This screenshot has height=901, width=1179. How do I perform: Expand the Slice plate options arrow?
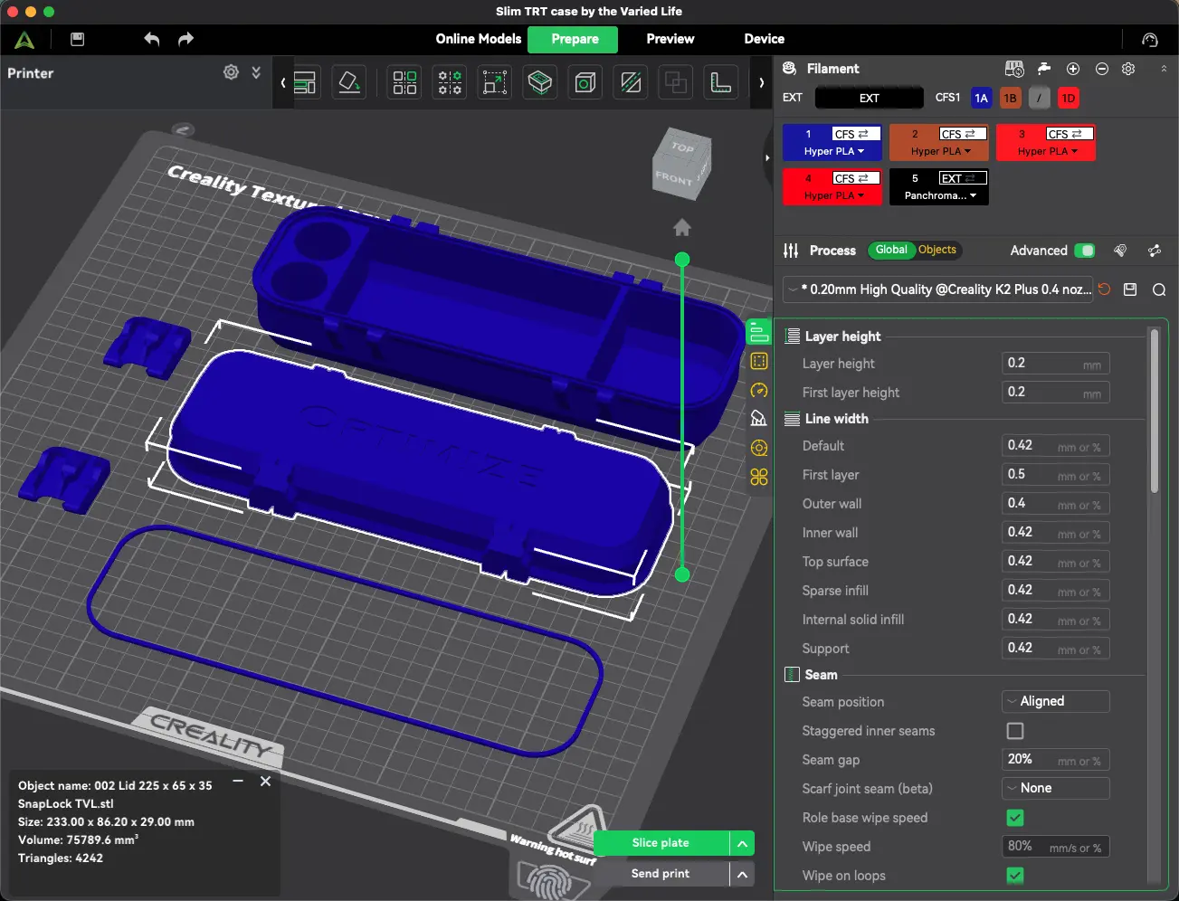pyautogui.click(x=742, y=843)
